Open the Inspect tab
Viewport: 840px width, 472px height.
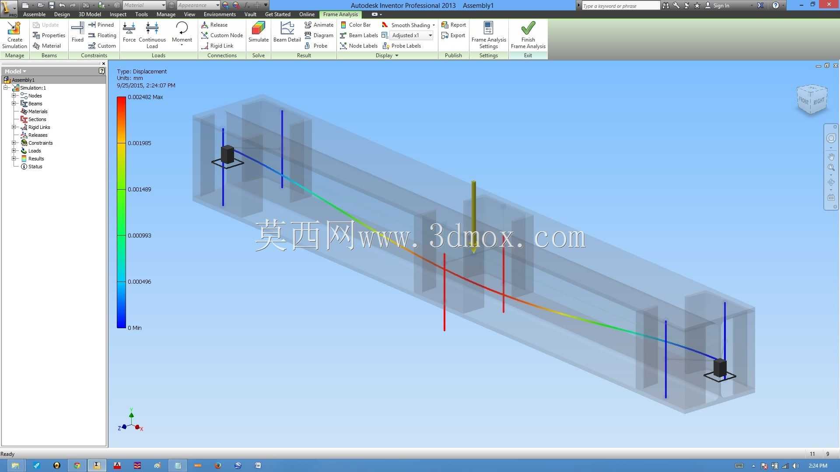[118, 14]
